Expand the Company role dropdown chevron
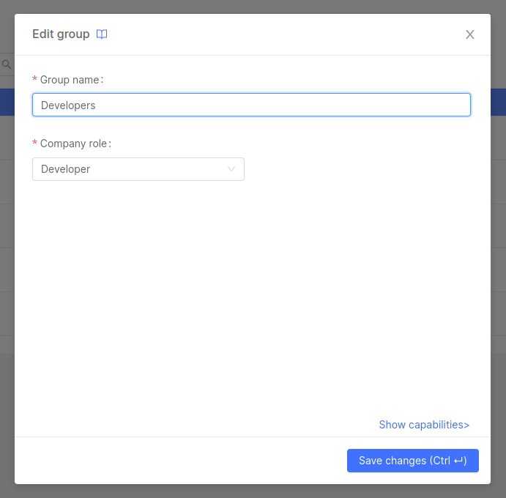Screen dimensions: 506x498 pos(231,169)
